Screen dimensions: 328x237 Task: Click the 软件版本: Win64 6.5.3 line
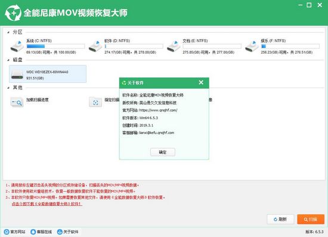[x=140, y=118]
